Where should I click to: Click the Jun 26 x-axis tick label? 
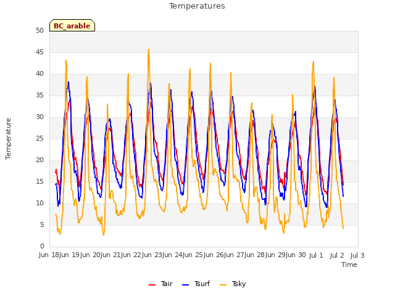pyautogui.click(x=214, y=255)
